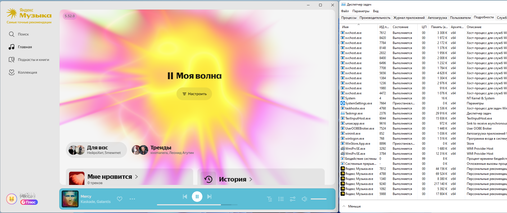The width and height of the screenshot is (507, 213).
Task: Like the track Mercy with the heart
Action: 120,199
